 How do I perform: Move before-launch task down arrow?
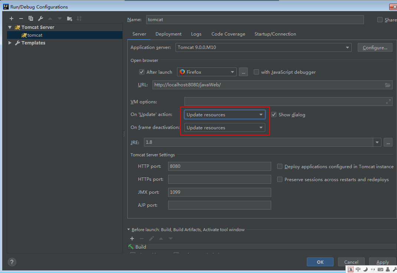[171, 239]
